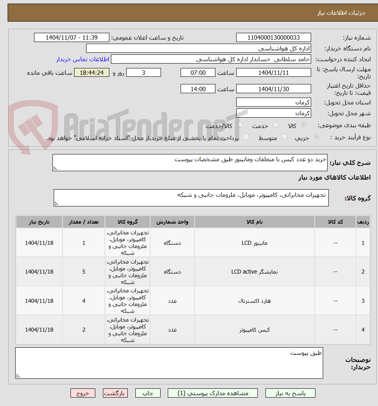Select the کالا radio button

tap(304, 125)
